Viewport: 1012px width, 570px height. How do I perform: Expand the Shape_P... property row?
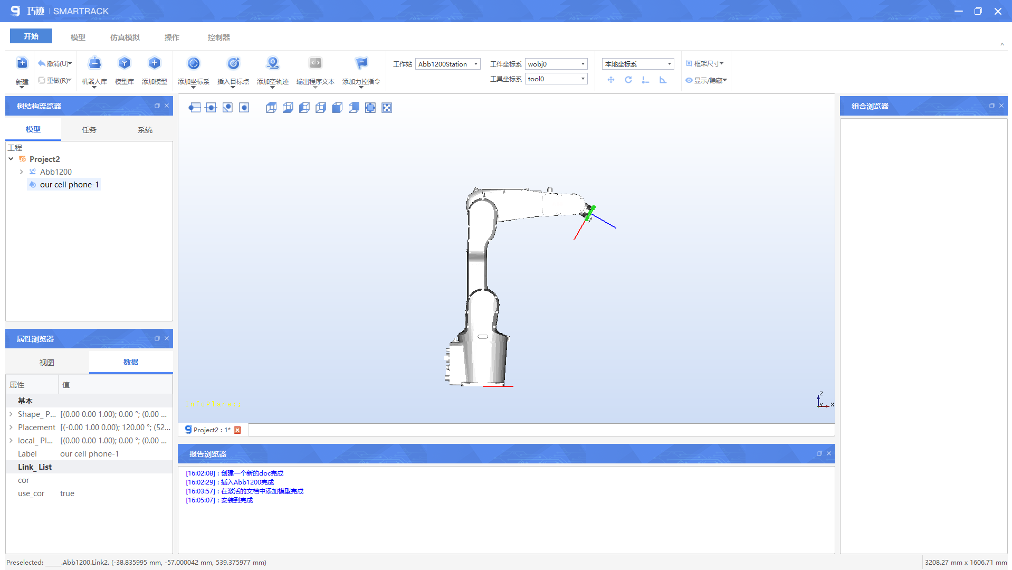coord(11,414)
